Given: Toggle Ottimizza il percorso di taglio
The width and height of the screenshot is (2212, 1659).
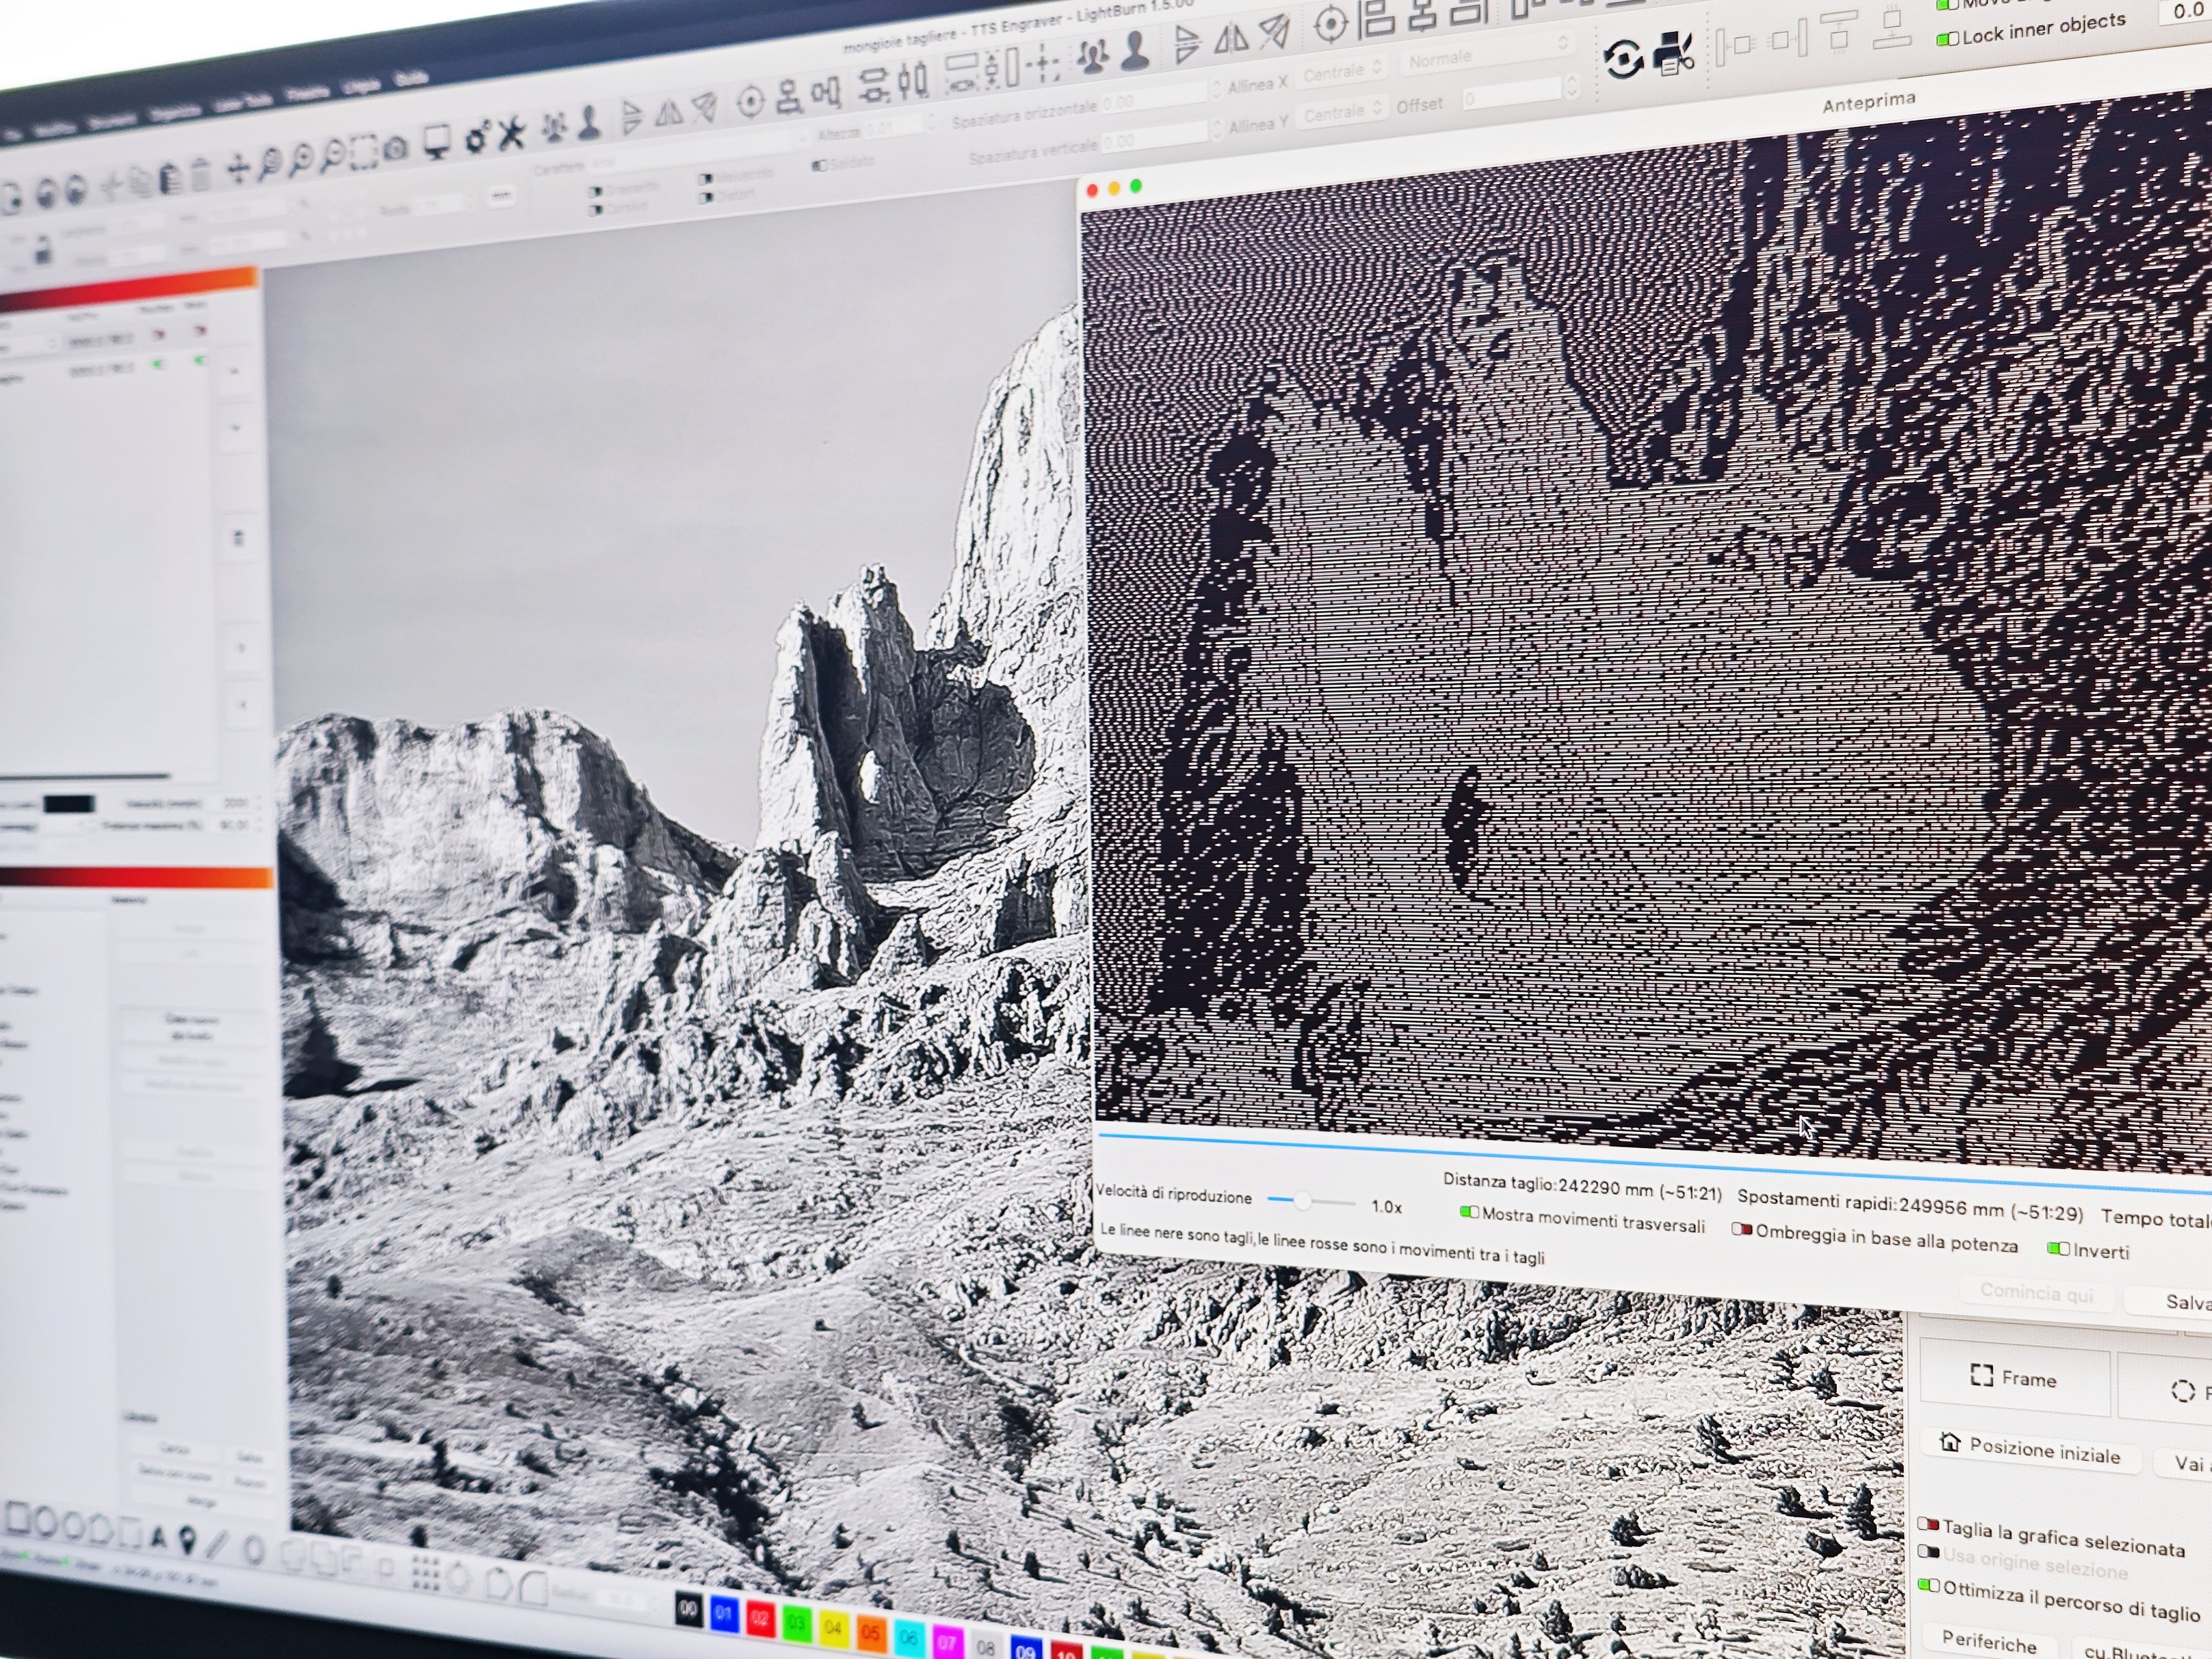Looking at the screenshot, I should point(1928,1586).
